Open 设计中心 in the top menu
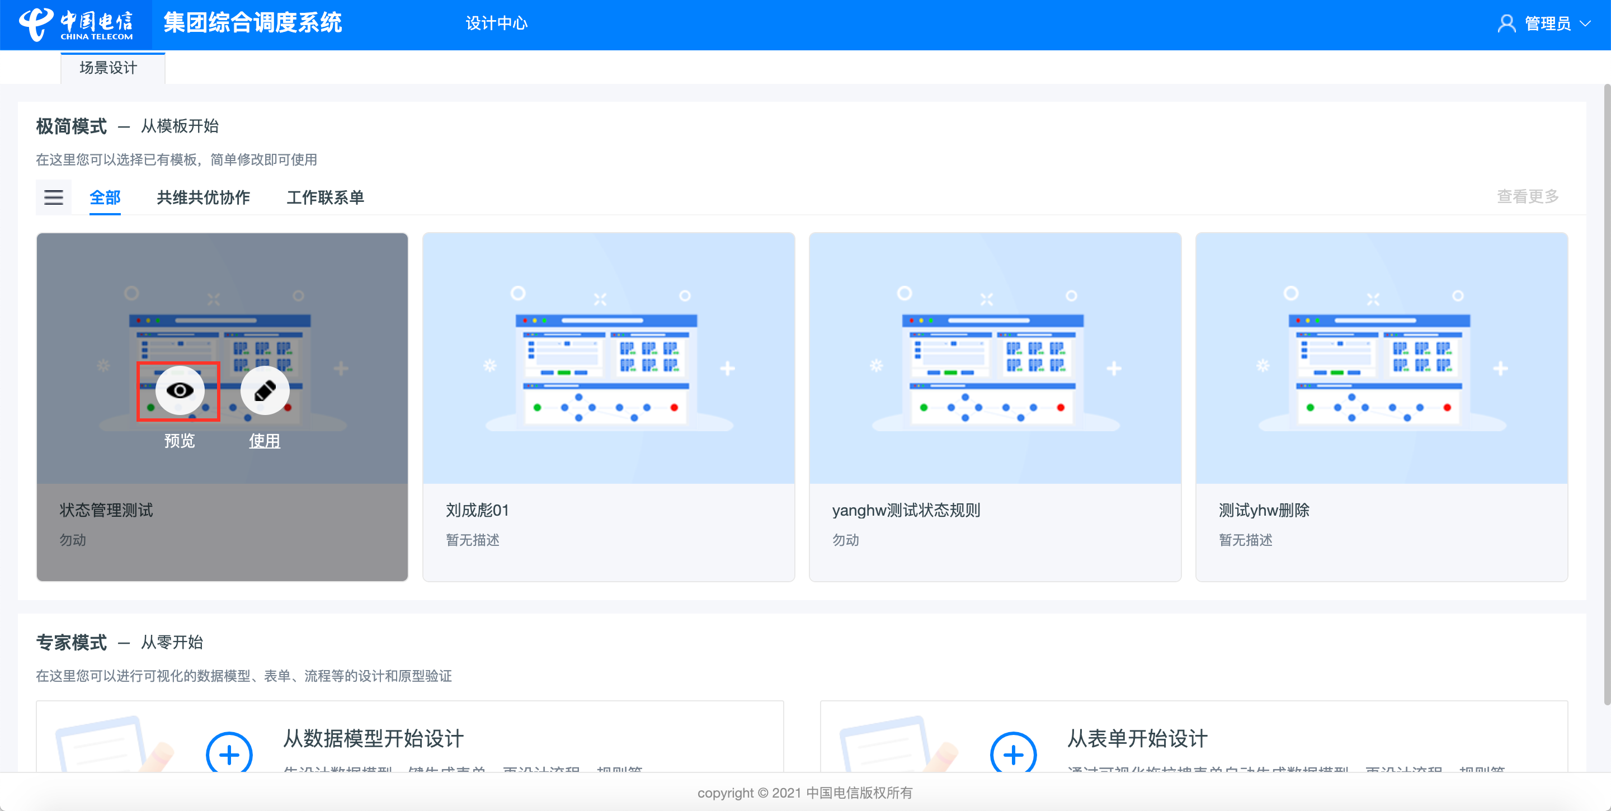The image size is (1611, 811). coord(496,23)
